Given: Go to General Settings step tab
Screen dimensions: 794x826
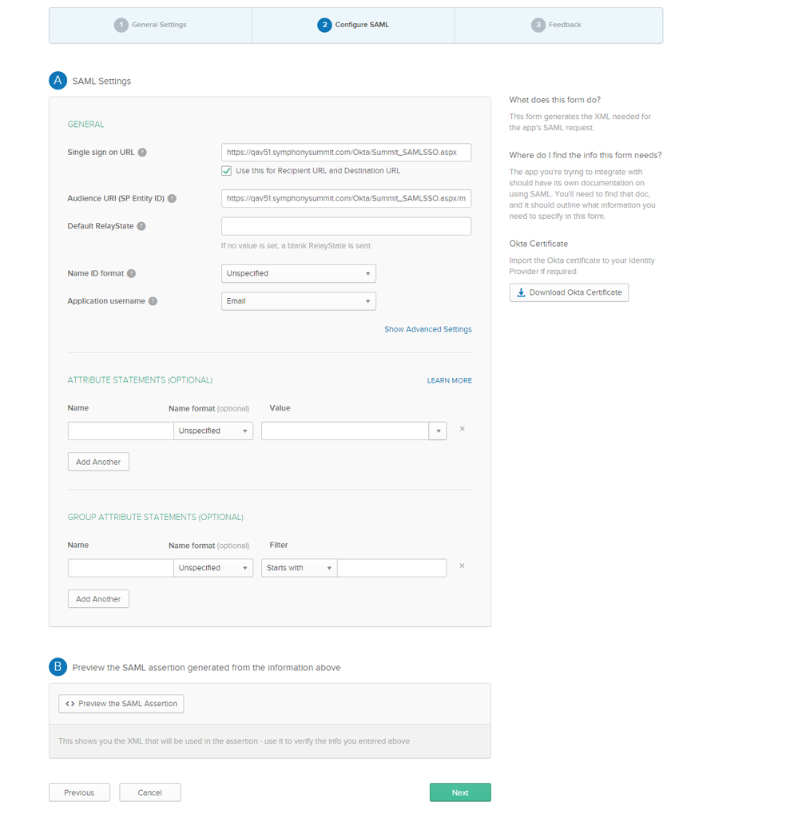Looking at the screenshot, I should tap(150, 25).
